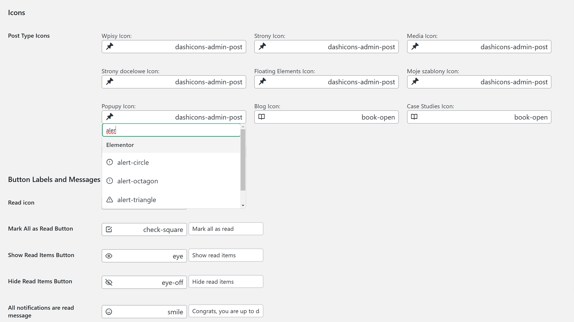Click the pin icon in Popupy field

pyautogui.click(x=110, y=117)
